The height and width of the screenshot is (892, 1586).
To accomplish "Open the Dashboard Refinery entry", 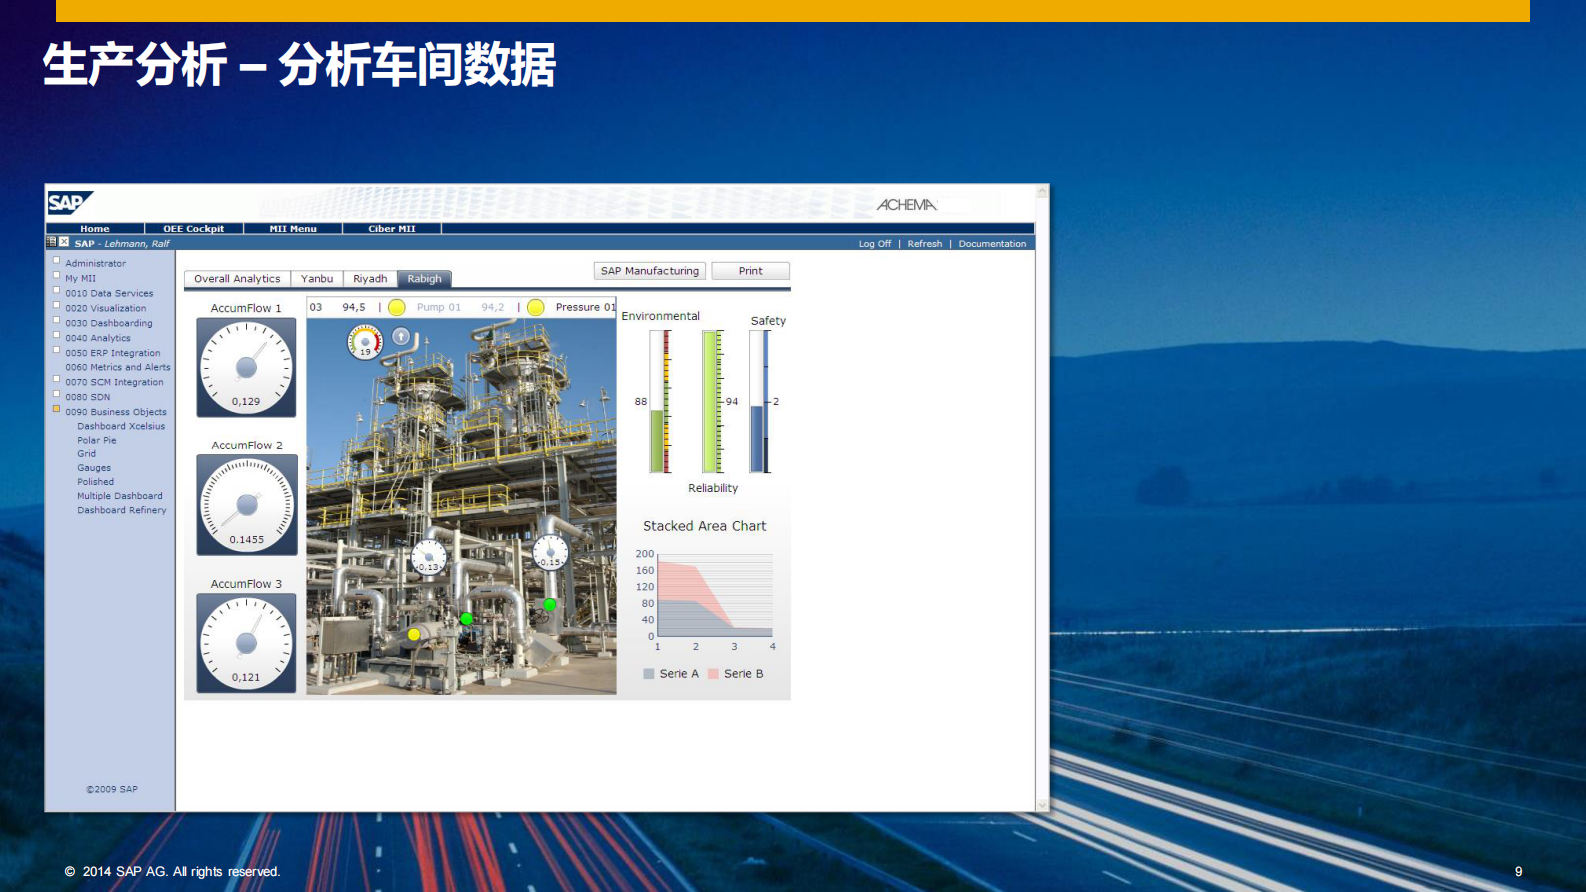I will tap(122, 510).
